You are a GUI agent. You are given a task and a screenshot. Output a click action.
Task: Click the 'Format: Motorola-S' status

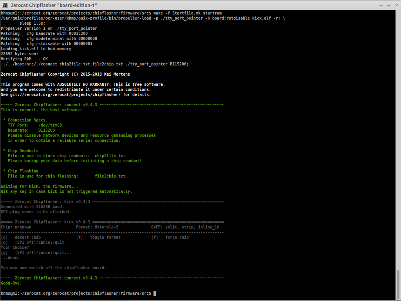coord(97,227)
